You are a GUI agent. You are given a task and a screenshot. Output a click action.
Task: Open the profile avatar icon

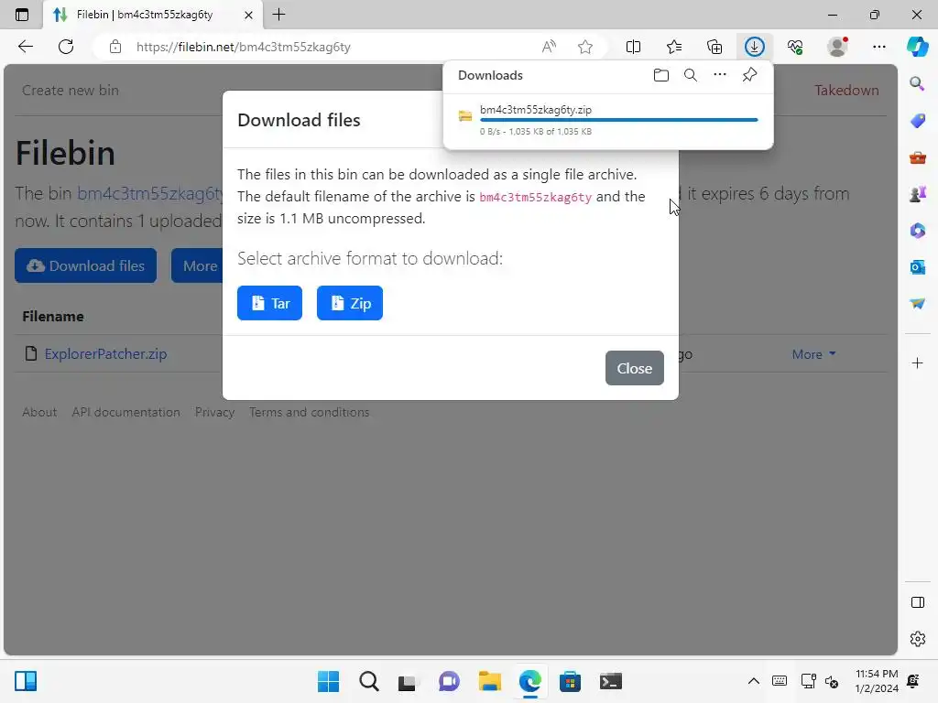pos(837,47)
